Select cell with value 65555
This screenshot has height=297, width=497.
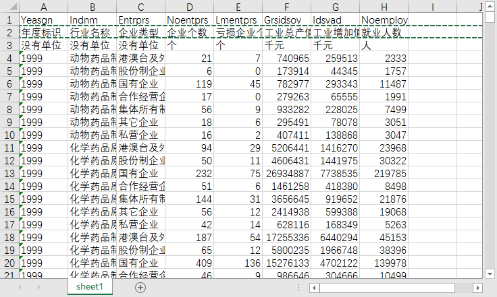(x=336, y=97)
